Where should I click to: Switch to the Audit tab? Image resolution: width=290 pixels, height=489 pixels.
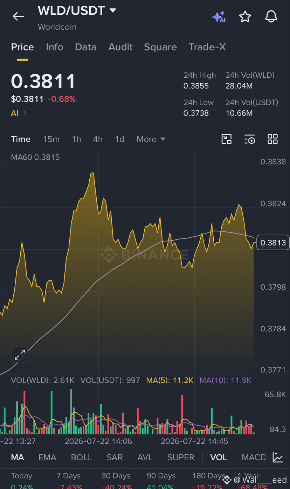(x=120, y=47)
